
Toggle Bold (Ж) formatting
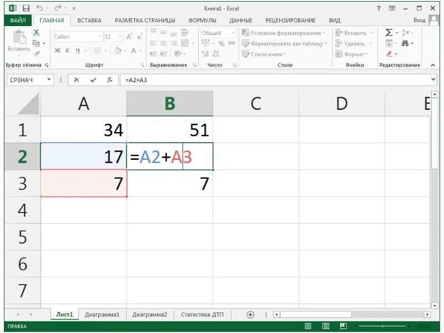(x=58, y=51)
